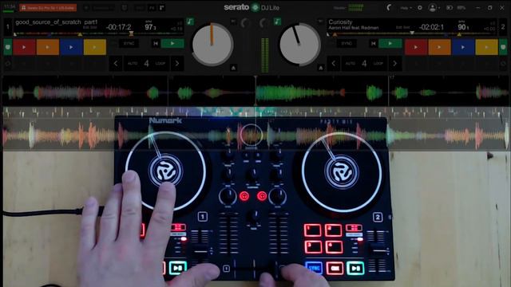Screen dimensions: 511x287
Task: Select the Curiosity track title
Action: [340, 22]
